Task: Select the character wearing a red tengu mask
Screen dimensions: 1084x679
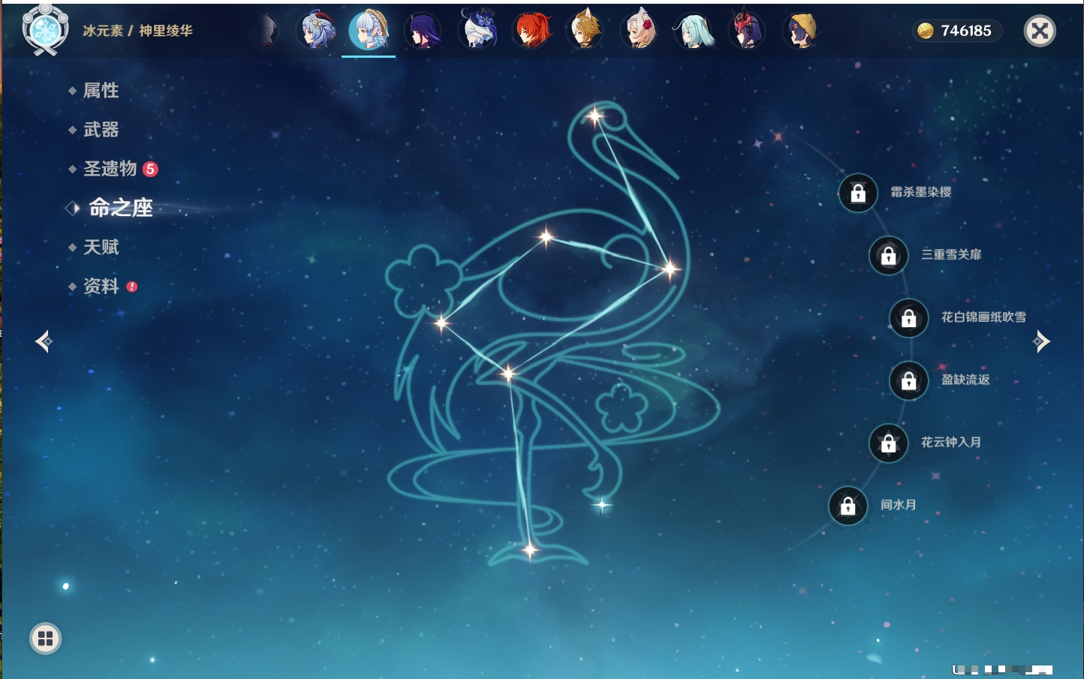Action: [747, 31]
